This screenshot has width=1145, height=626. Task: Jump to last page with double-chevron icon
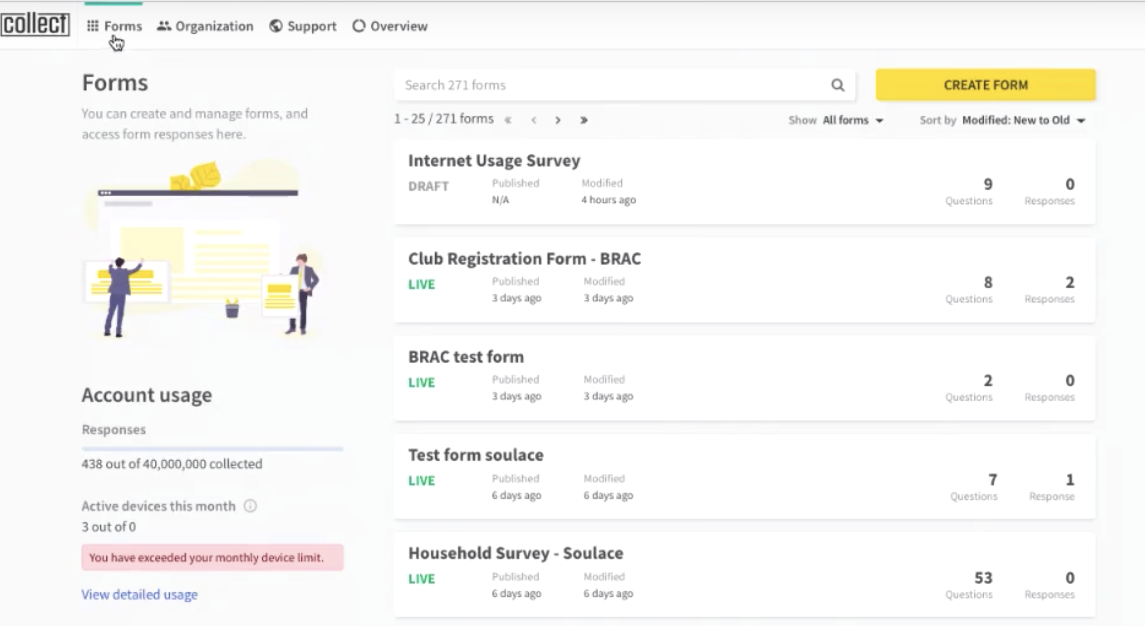[583, 120]
